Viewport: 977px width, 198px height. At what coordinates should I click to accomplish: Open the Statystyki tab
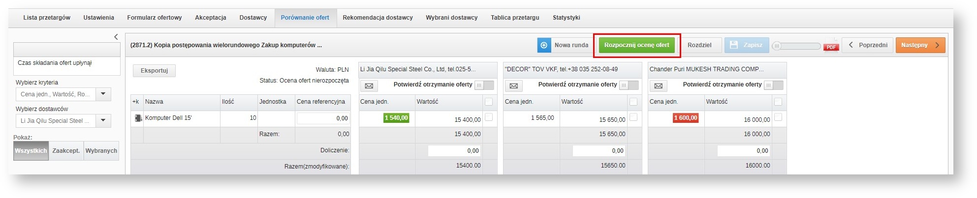(566, 18)
